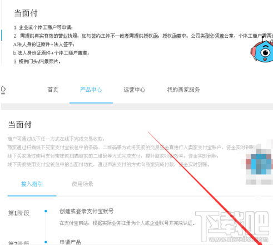Click the description line starting 商家通过扫描线下买家
273x245 pixels.
coord(131,148)
